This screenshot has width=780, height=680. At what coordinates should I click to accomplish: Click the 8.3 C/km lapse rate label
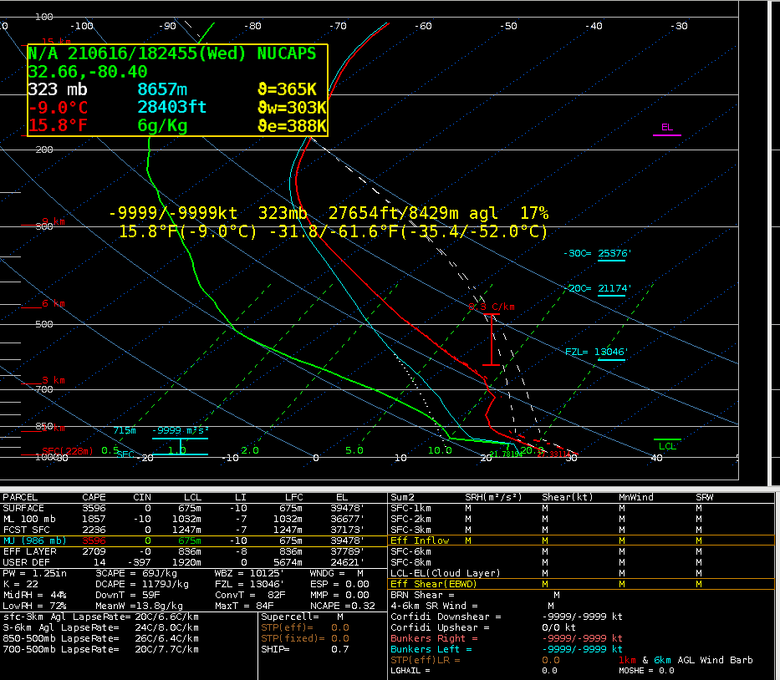tap(492, 307)
